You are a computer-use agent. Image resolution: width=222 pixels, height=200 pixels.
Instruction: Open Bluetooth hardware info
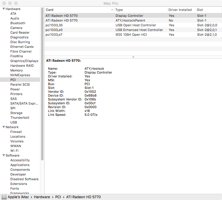point(18,23)
